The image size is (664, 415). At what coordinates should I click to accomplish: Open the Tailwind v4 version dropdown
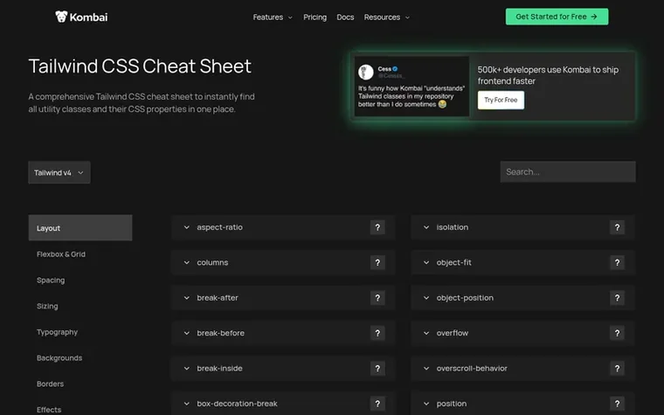pos(59,172)
